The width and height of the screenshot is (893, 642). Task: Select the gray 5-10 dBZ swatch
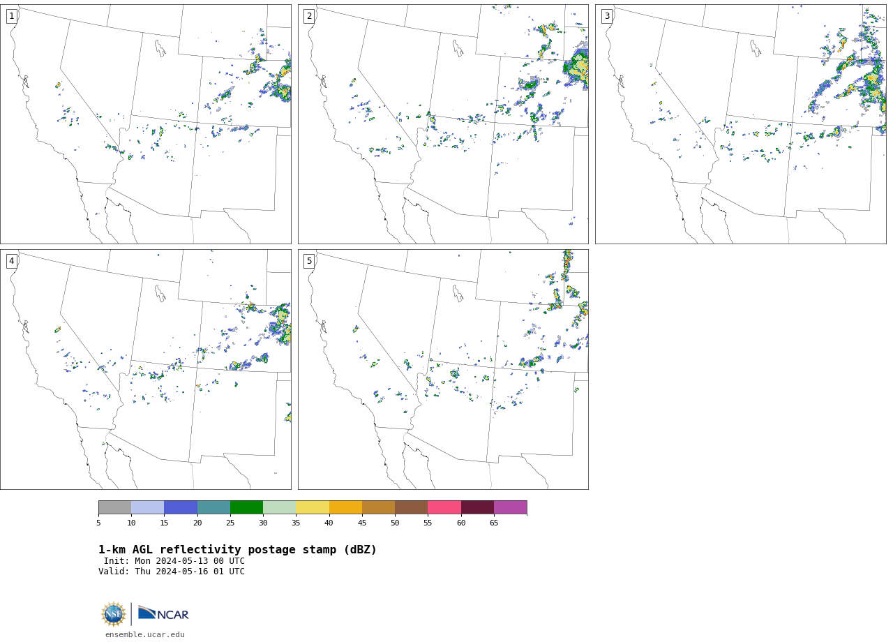114,507
